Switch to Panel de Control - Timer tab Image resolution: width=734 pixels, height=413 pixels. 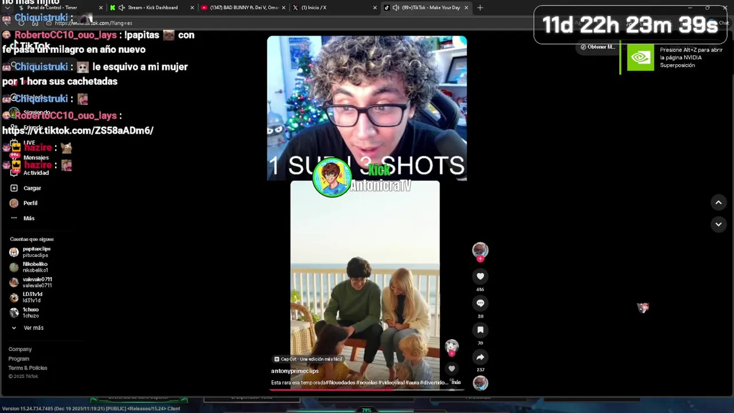pos(52,7)
